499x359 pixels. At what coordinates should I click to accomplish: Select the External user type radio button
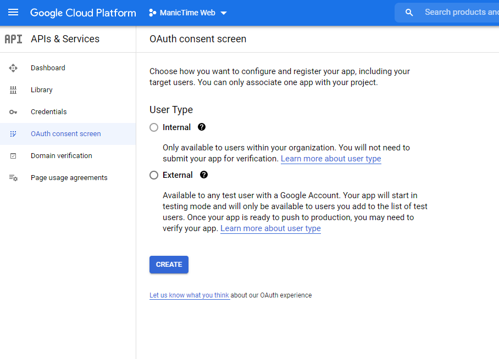coord(154,175)
